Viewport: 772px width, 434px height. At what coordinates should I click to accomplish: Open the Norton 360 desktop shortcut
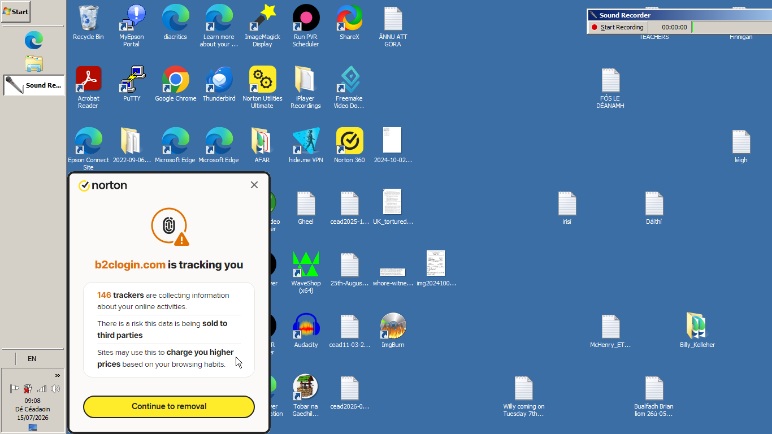(x=349, y=146)
